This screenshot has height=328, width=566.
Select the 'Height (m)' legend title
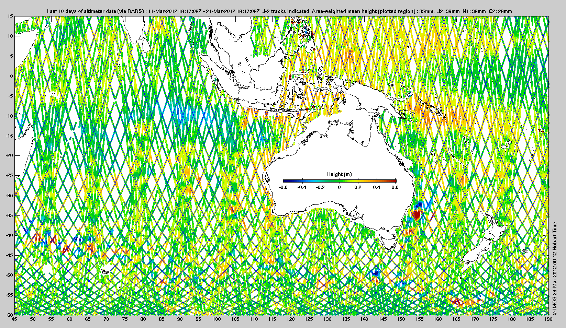340,174
